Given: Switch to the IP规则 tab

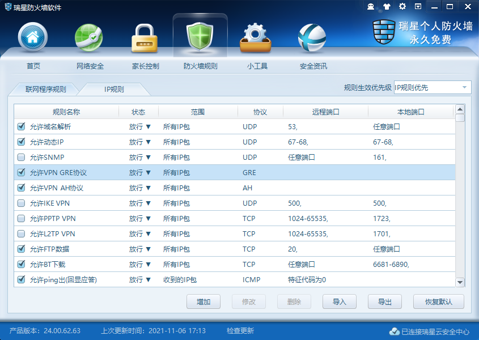Looking at the screenshot, I should coord(114,89).
